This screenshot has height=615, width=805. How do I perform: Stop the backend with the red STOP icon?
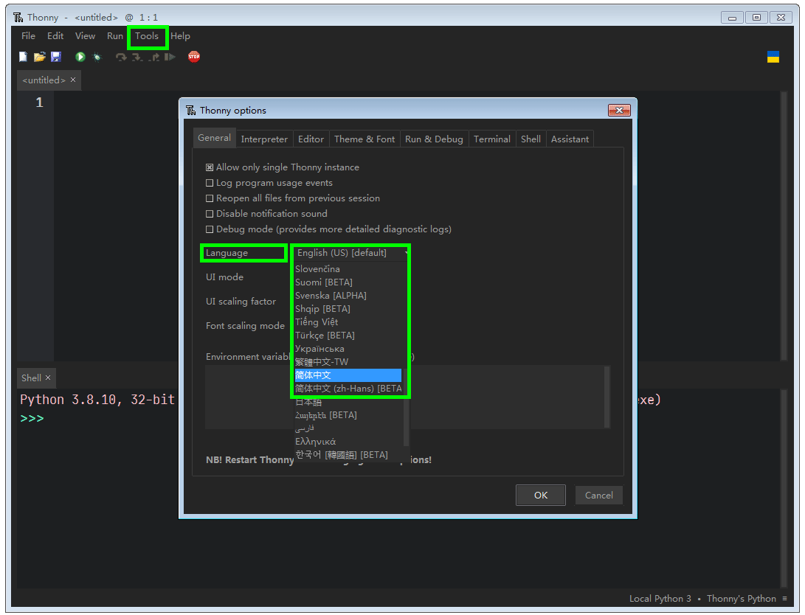(x=194, y=57)
